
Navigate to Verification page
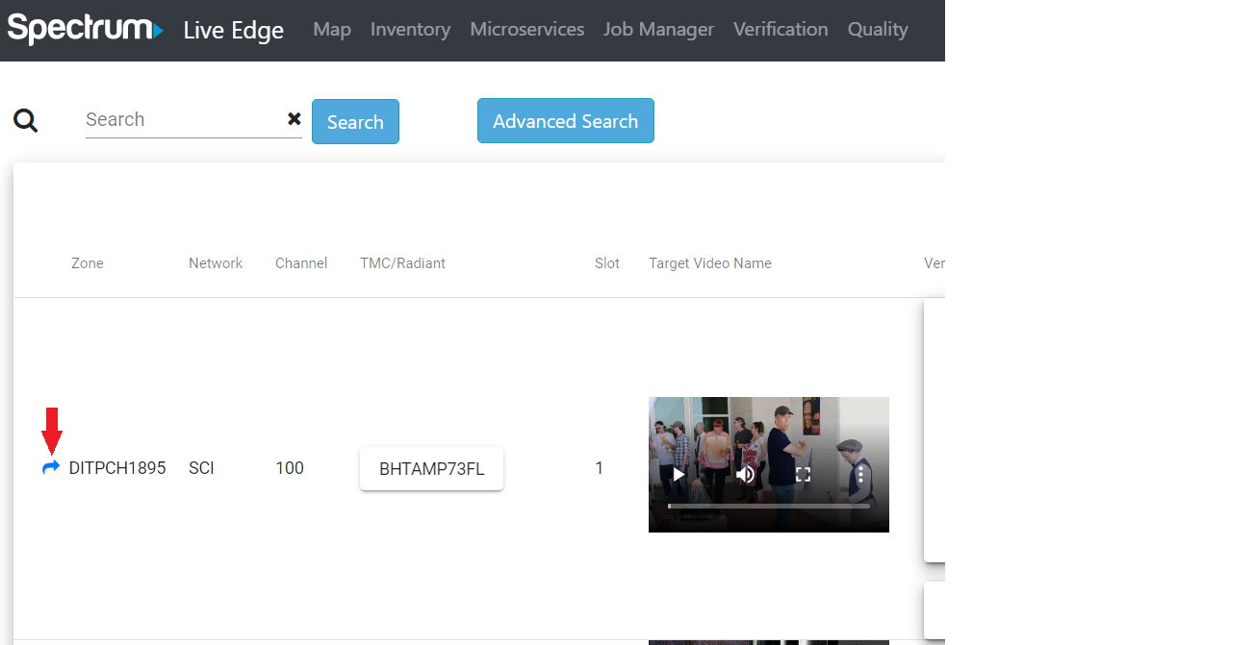781,30
